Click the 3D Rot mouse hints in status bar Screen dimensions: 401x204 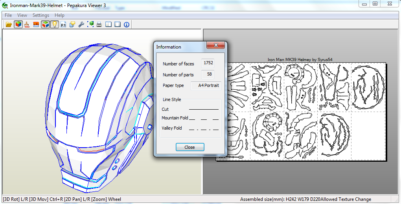click(62, 199)
